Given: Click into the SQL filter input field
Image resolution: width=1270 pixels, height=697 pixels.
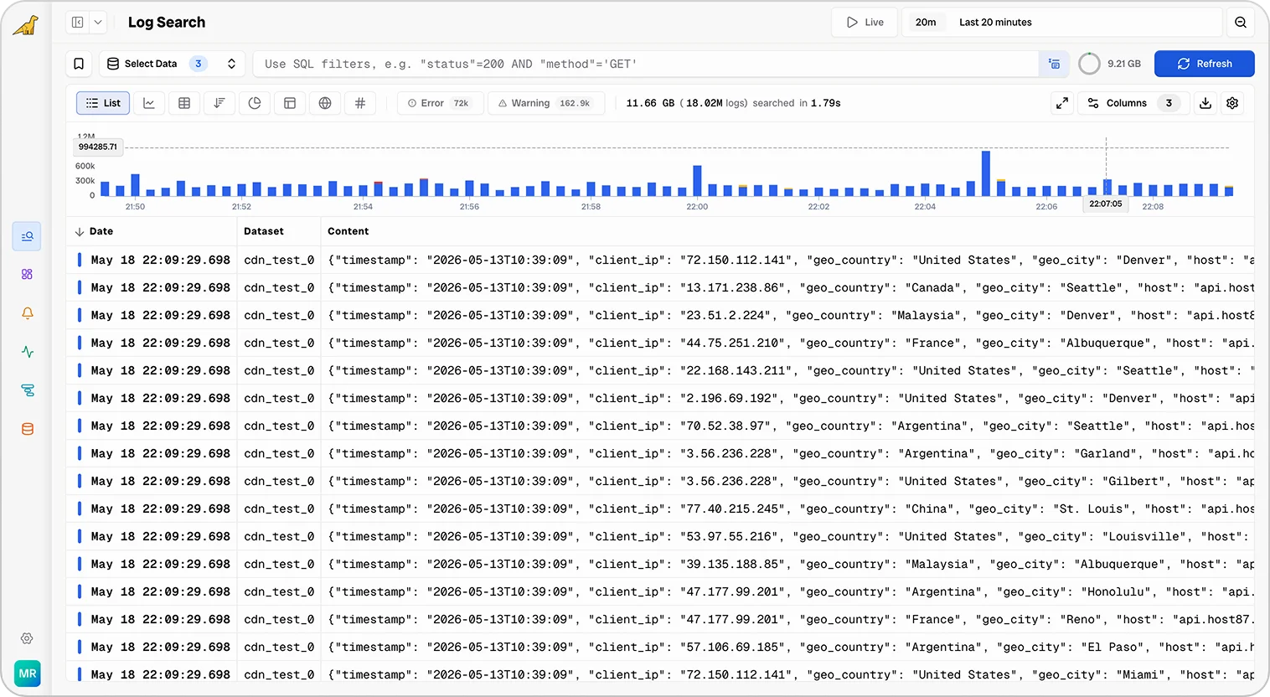Looking at the screenshot, I should (645, 64).
